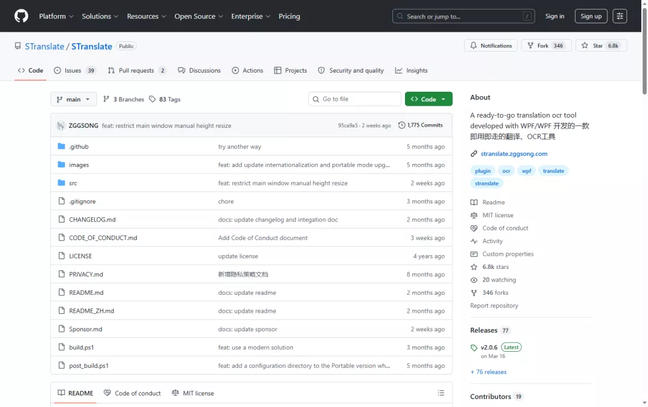648x407 pixels.
Task: Open Custom properties in About
Action: coord(508,254)
